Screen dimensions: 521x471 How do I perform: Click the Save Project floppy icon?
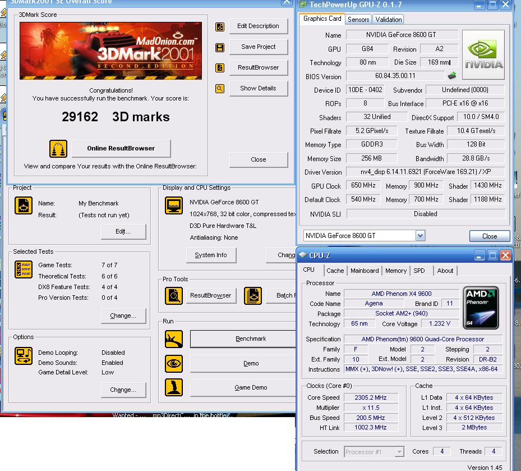(x=220, y=48)
